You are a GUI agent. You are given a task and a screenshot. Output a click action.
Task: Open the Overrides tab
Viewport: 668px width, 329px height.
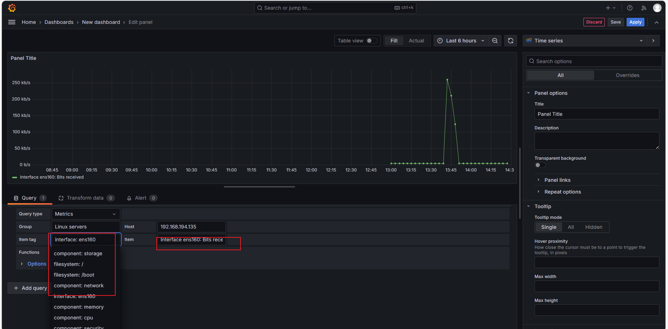coord(627,75)
